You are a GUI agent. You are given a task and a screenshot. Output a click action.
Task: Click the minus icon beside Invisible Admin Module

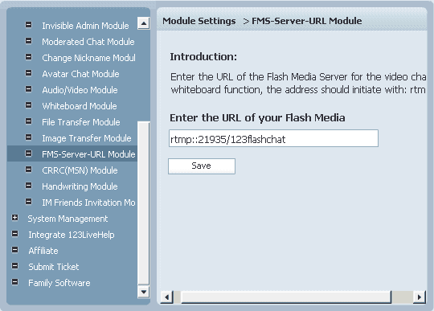click(28, 25)
